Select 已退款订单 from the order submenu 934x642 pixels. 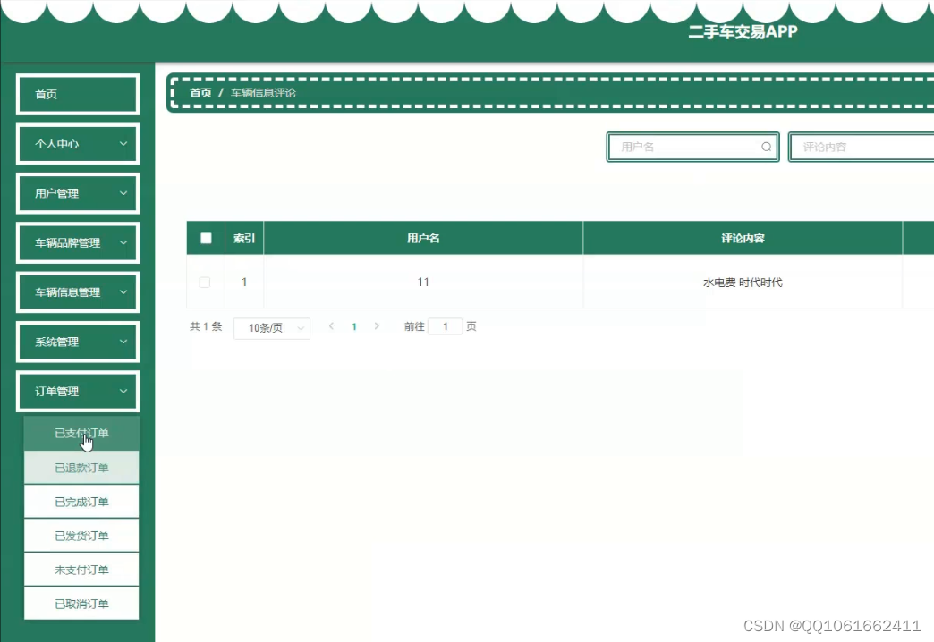coord(81,467)
